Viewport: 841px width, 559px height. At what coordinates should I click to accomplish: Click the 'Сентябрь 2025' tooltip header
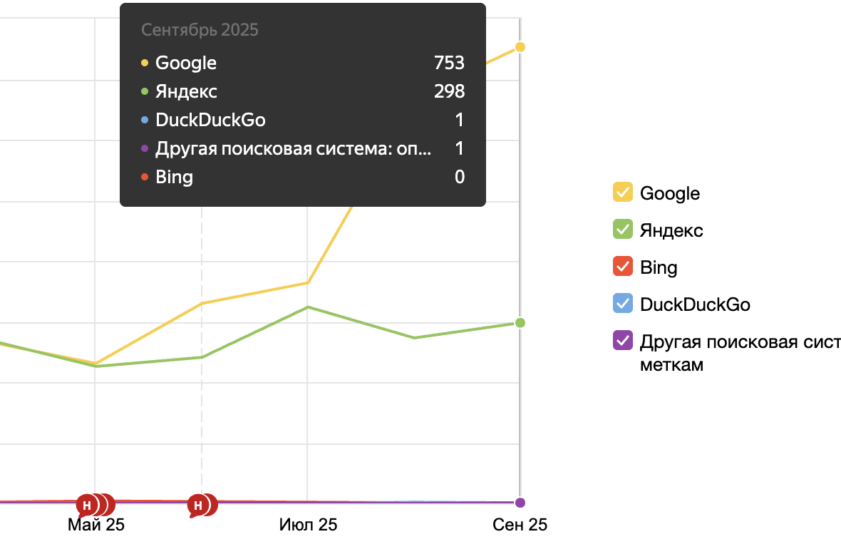[x=200, y=30]
